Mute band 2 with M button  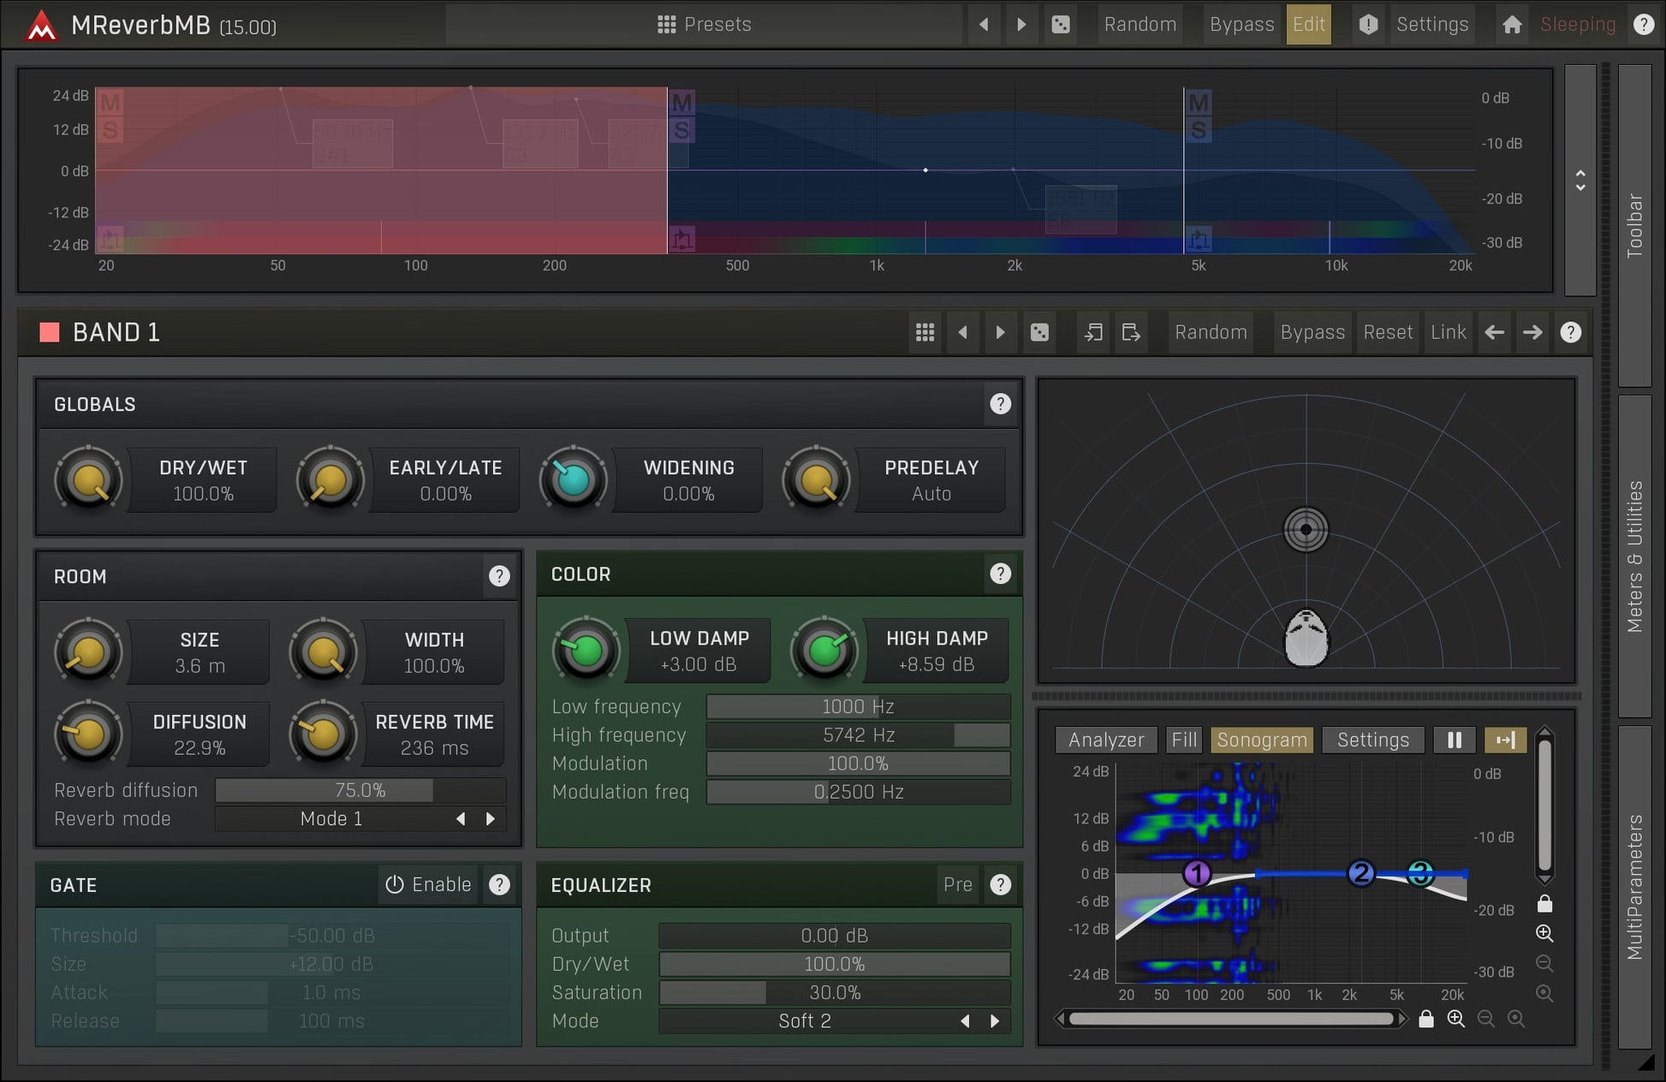(681, 103)
